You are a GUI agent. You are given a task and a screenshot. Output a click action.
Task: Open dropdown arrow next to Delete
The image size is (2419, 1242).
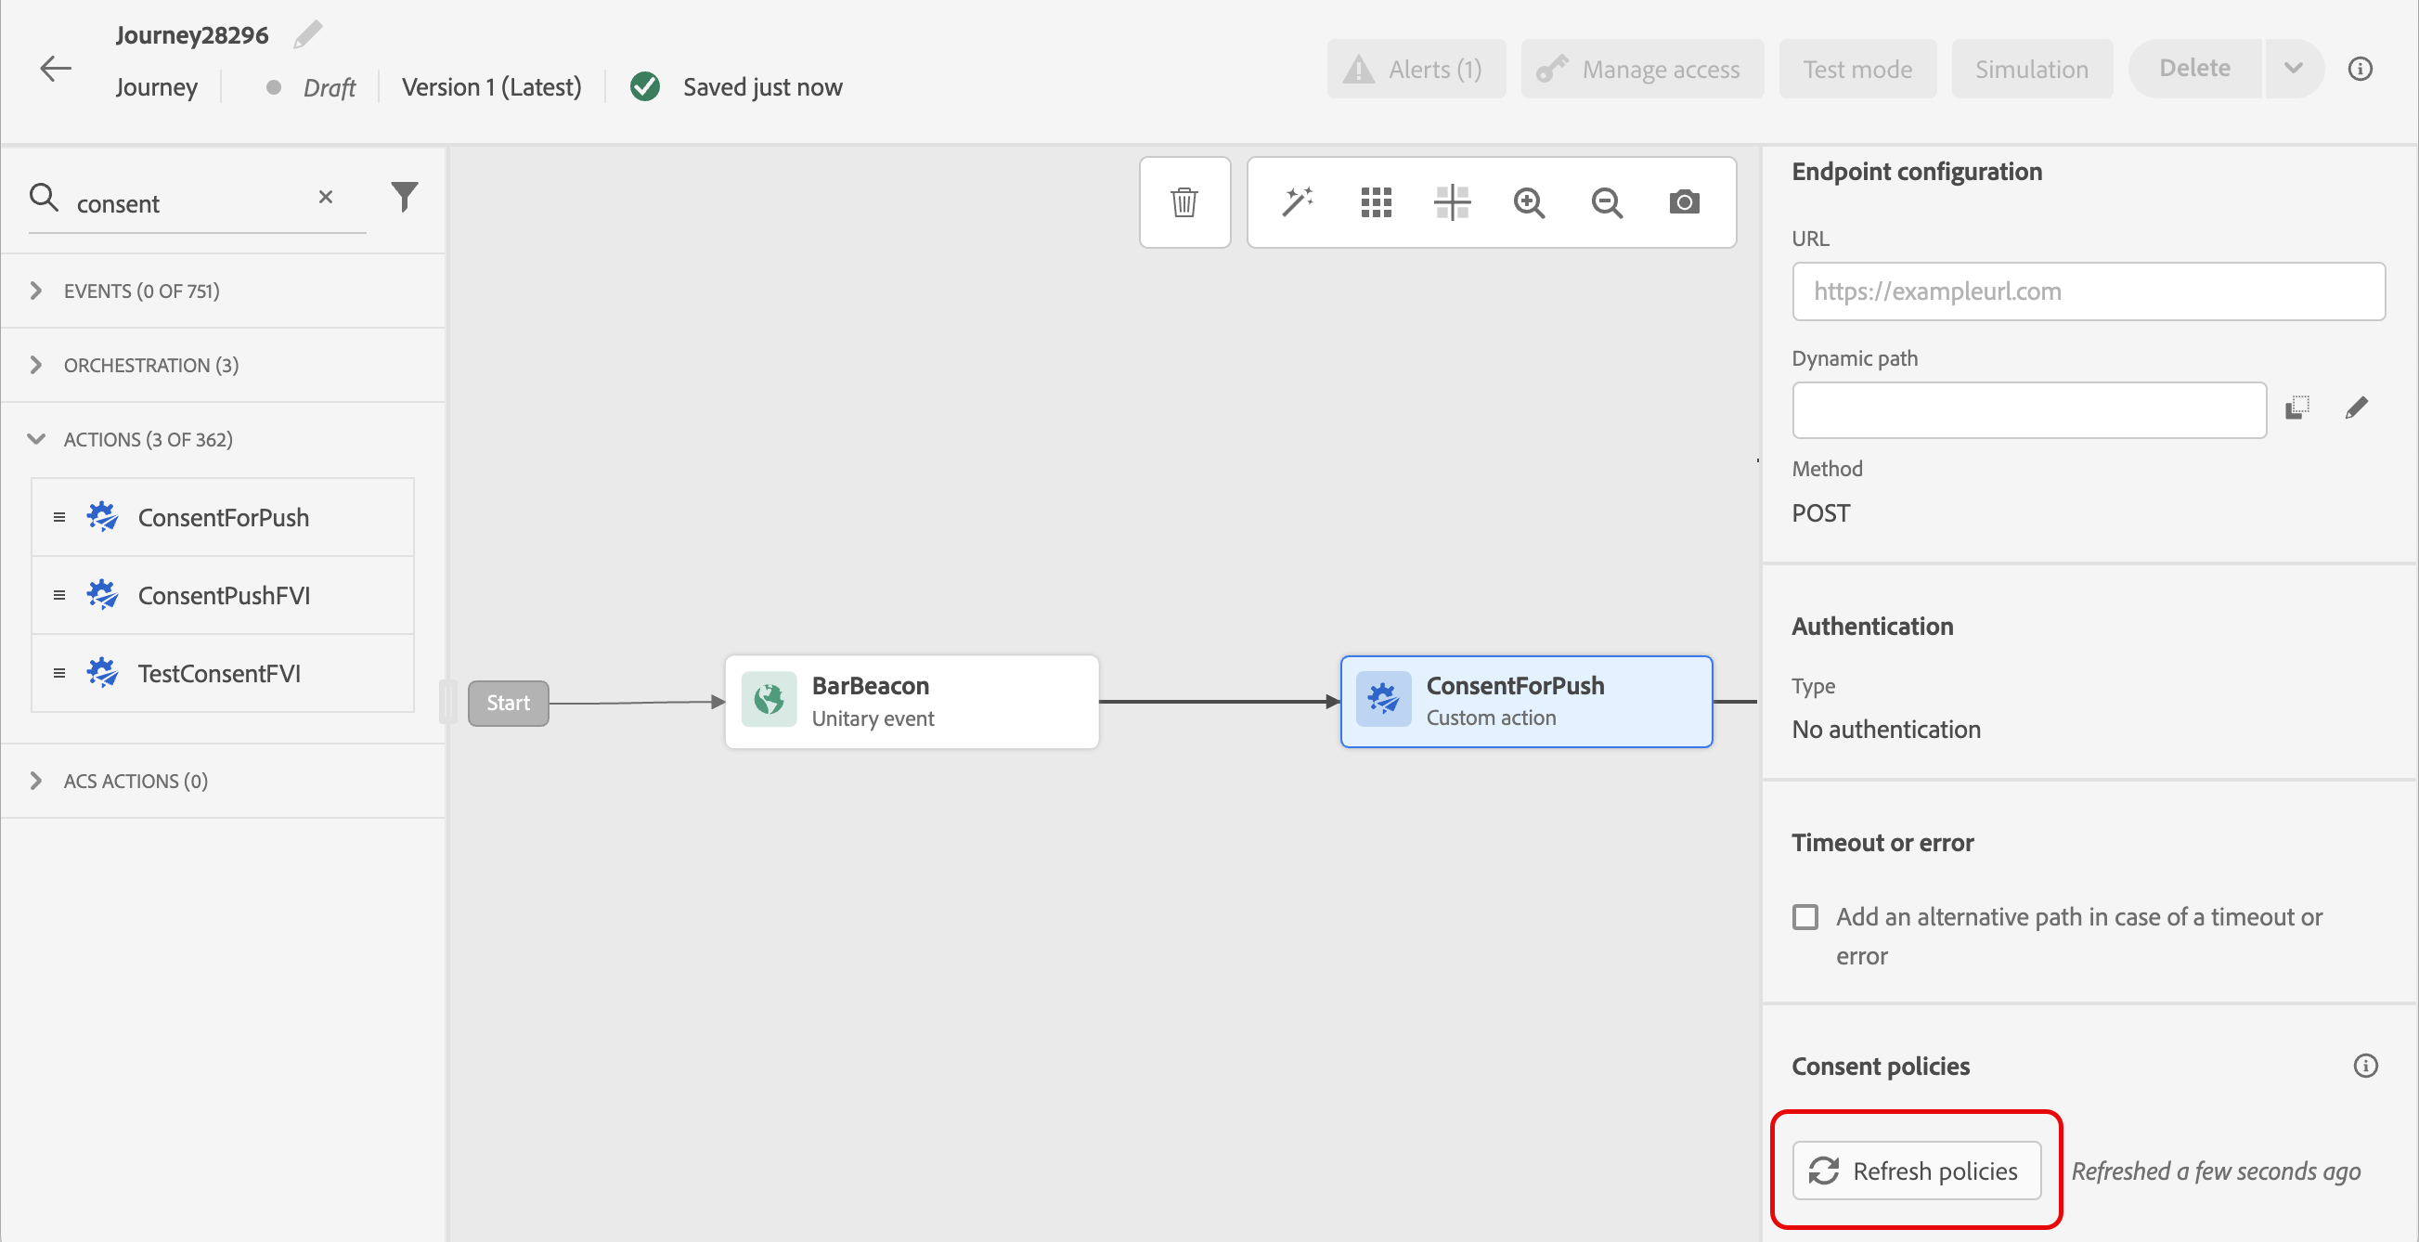coord(2293,69)
